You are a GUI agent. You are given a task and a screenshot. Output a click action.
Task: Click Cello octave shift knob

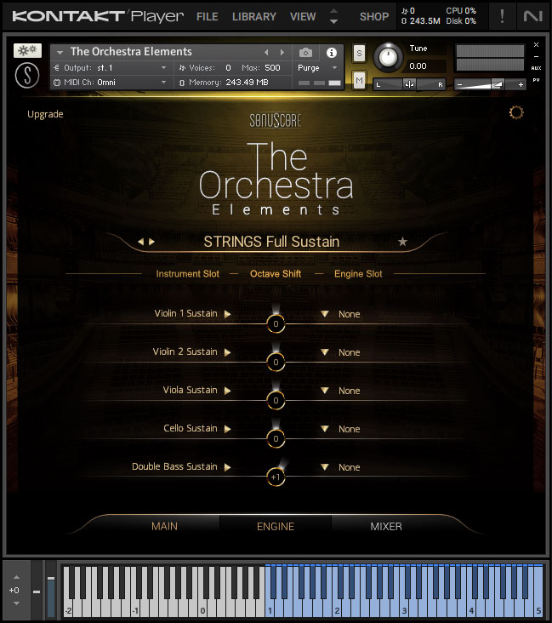[x=276, y=438]
